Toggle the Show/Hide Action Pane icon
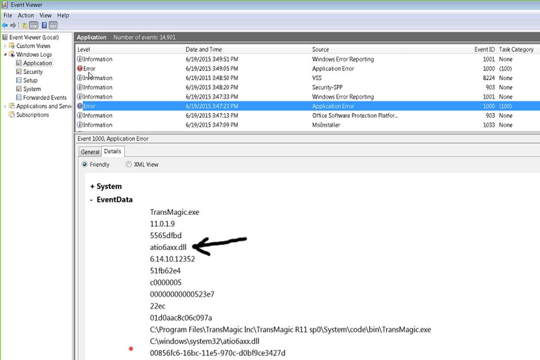The width and height of the screenshot is (540, 360). 53,26
